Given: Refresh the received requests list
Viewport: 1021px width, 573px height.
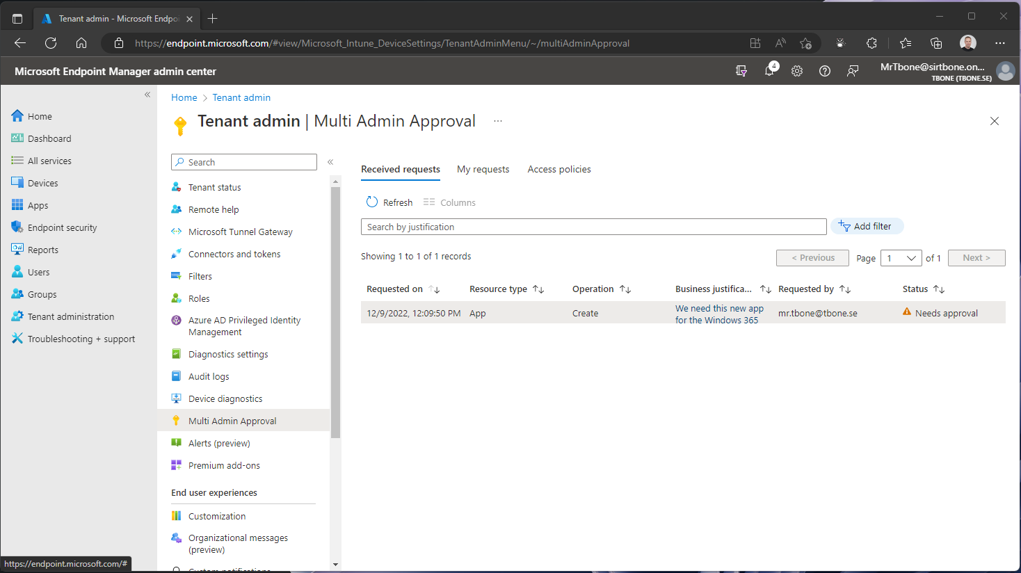Looking at the screenshot, I should point(389,202).
